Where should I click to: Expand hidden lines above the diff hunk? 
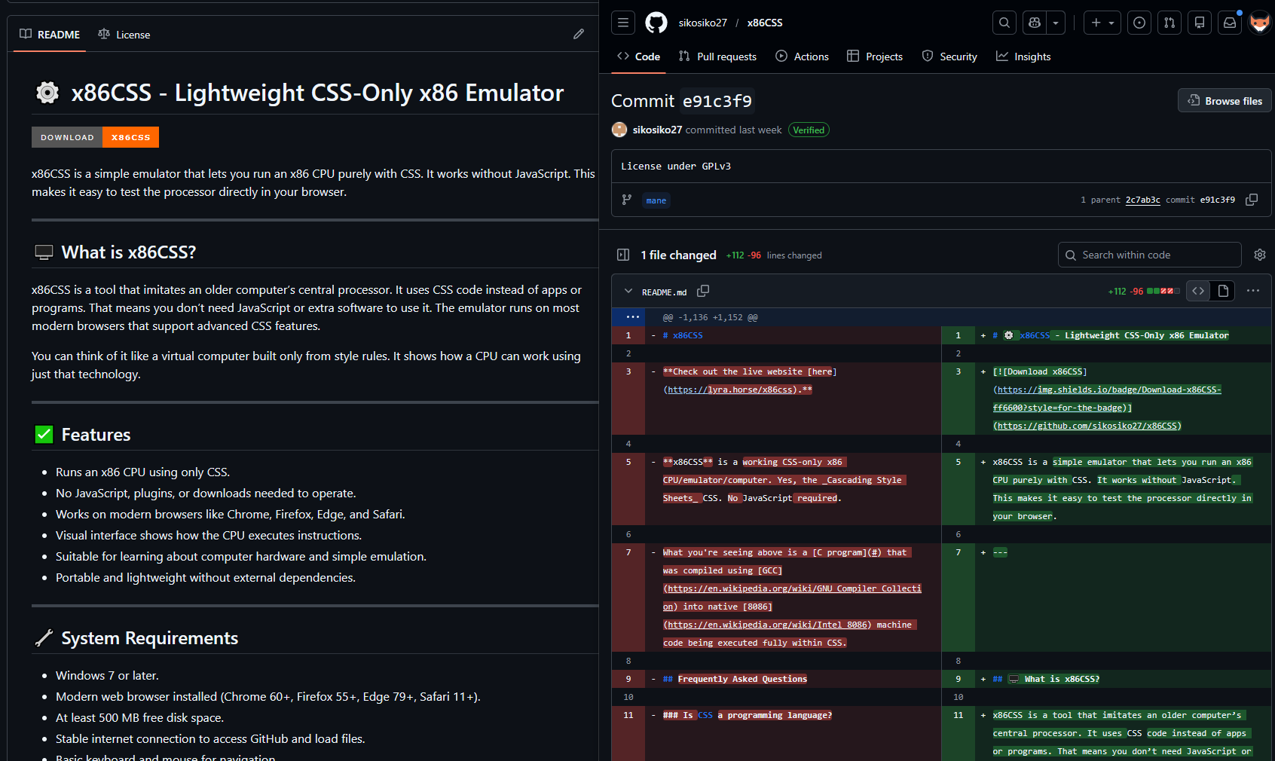pyautogui.click(x=632, y=317)
